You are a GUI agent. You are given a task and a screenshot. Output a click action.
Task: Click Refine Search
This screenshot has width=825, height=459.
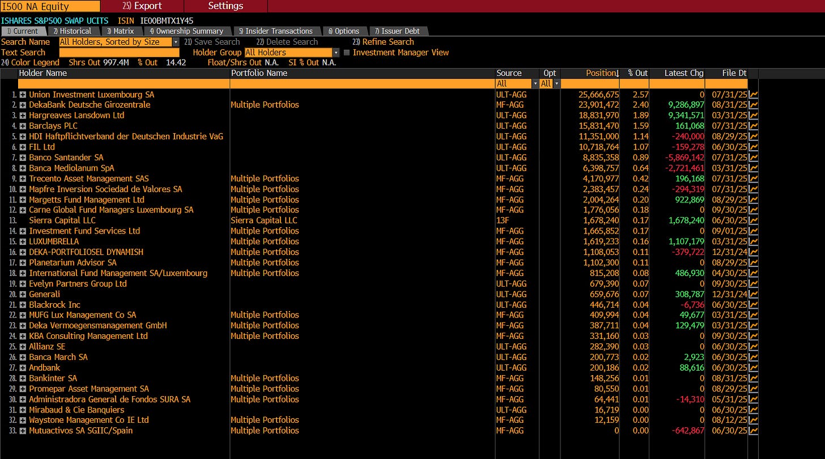coord(383,42)
